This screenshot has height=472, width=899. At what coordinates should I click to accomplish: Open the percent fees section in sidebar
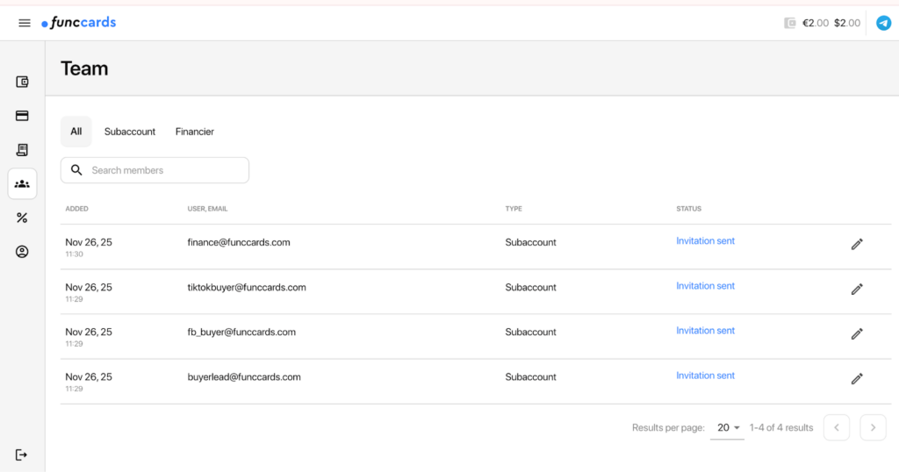(x=22, y=218)
